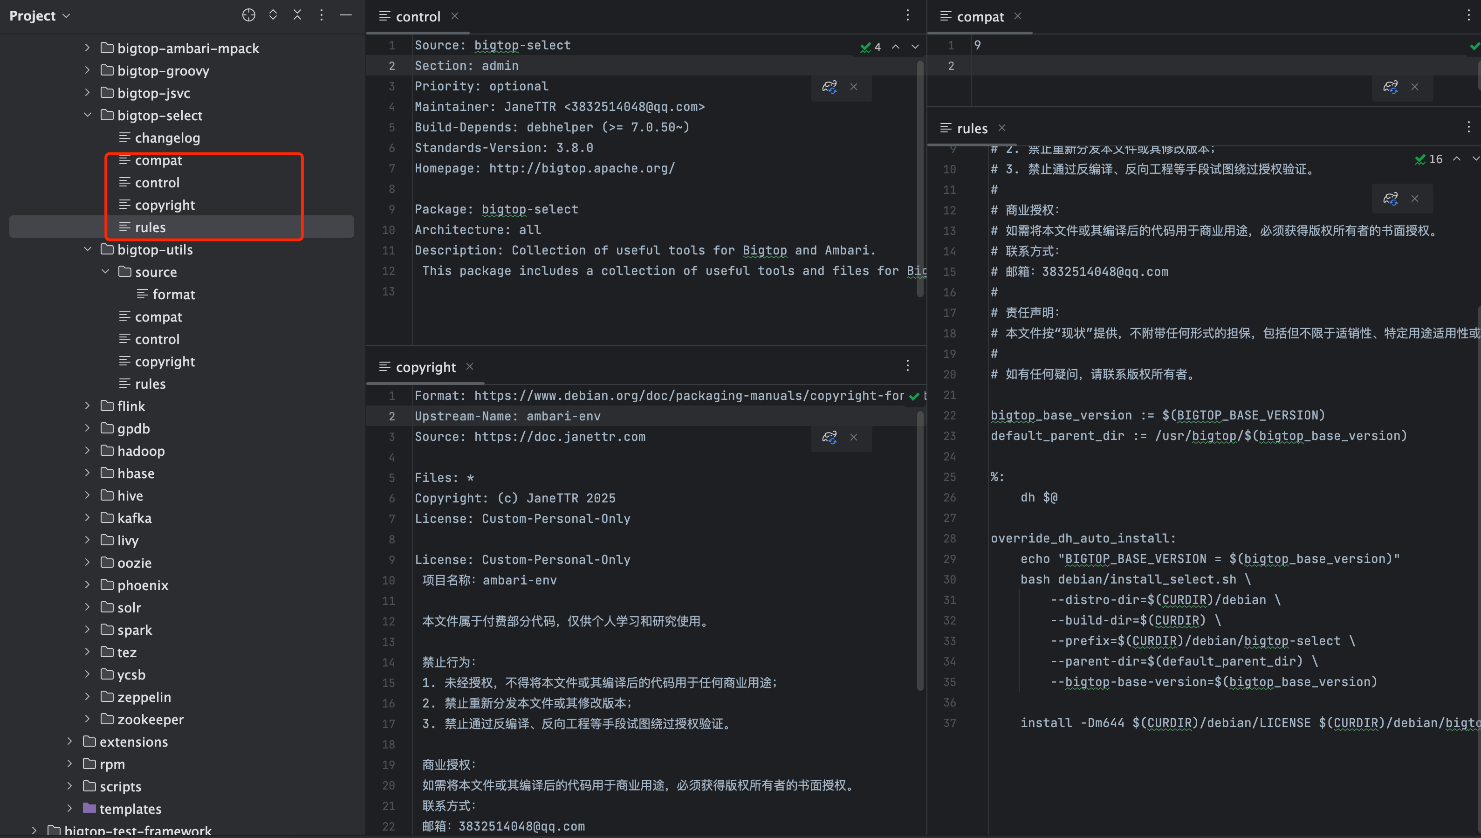Select the format file under source
The width and height of the screenshot is (1481, 838).
pos(174,294)
